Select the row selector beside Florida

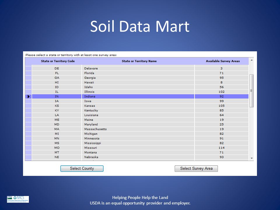[x=28, y=73]
